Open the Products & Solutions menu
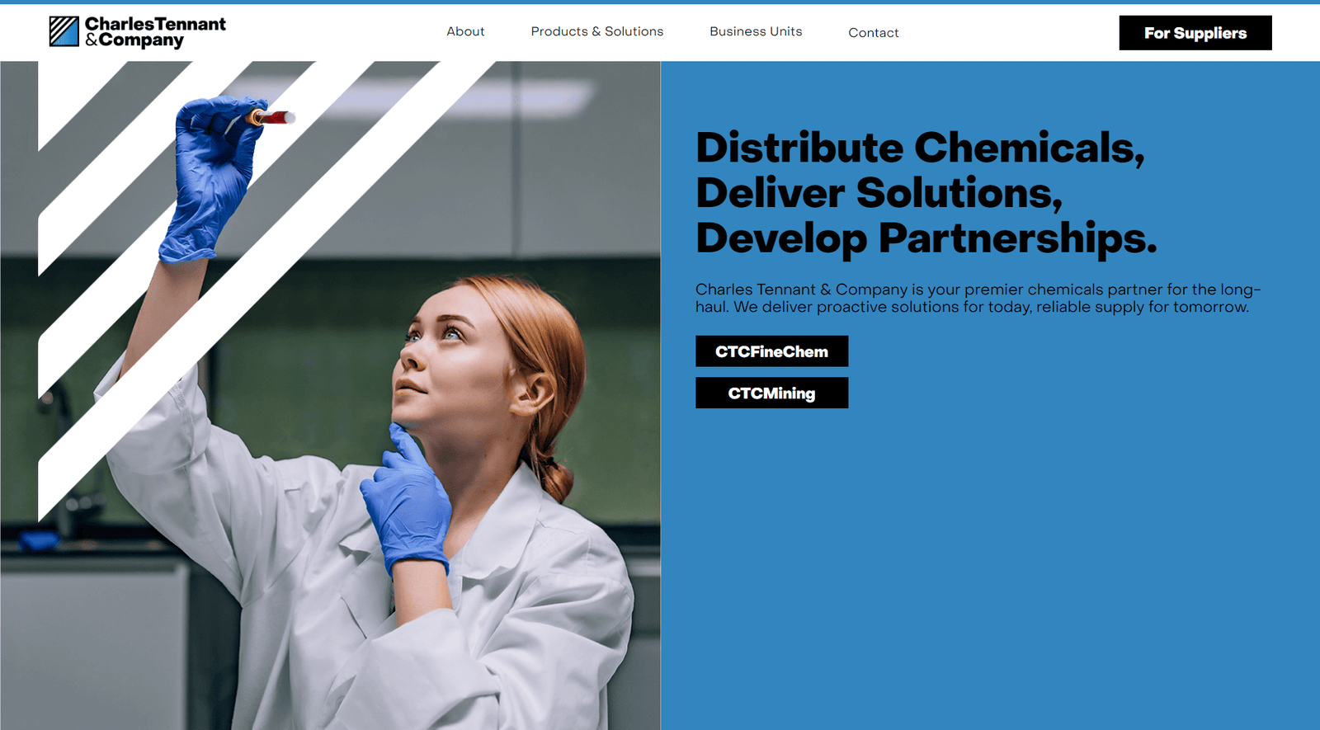 click(x=596, y=31)
